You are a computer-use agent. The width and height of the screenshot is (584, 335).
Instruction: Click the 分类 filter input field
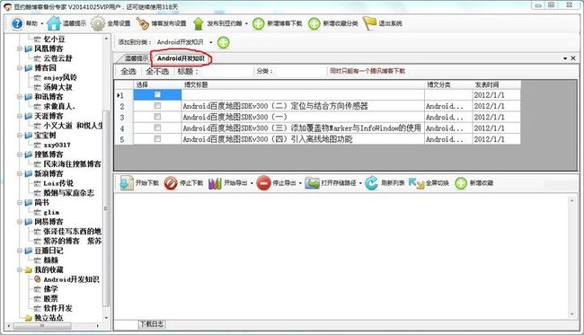[300, 71]
